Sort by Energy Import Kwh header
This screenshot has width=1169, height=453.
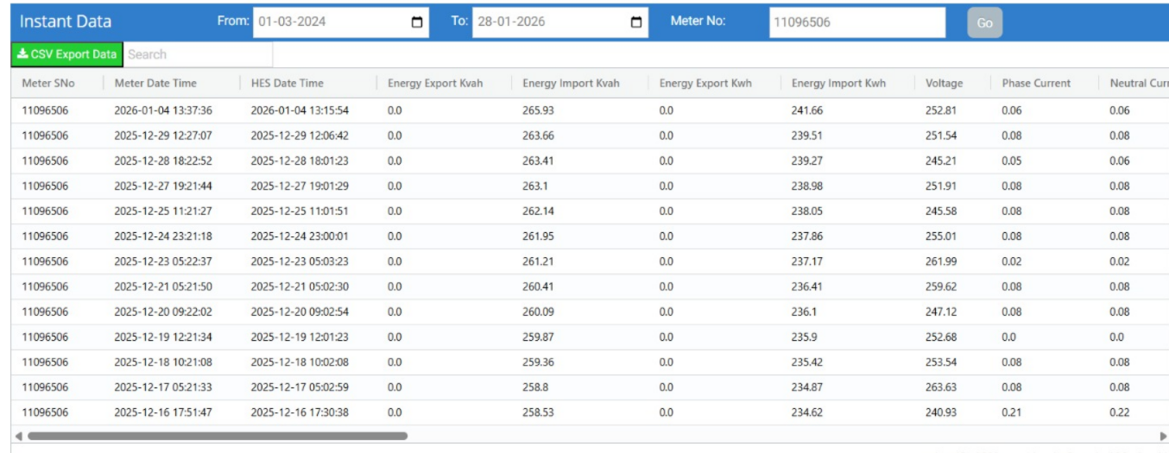(x=840, y=84)
